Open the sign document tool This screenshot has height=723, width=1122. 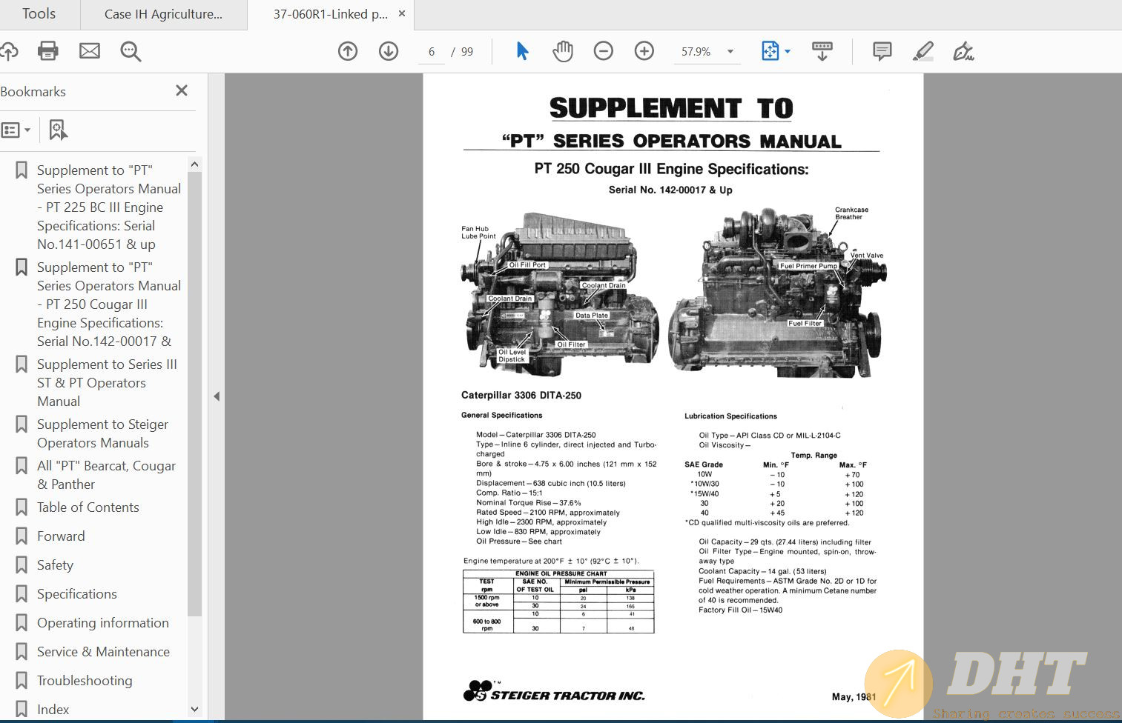[963, 51]
